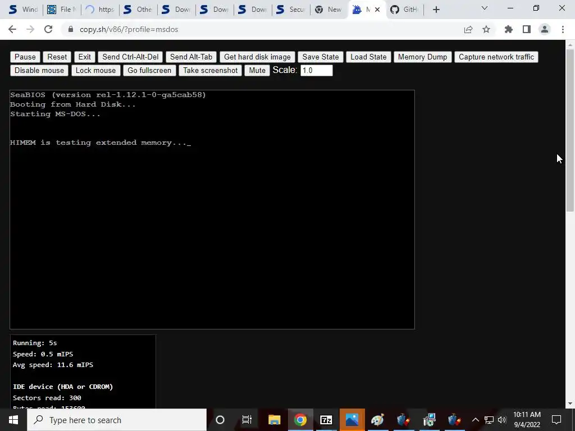
Task: Open the Windows Start menu
Action: 13,420
